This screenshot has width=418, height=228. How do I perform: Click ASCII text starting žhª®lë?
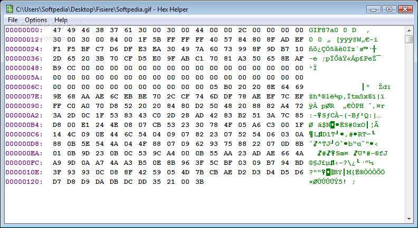tap(347, 96)
